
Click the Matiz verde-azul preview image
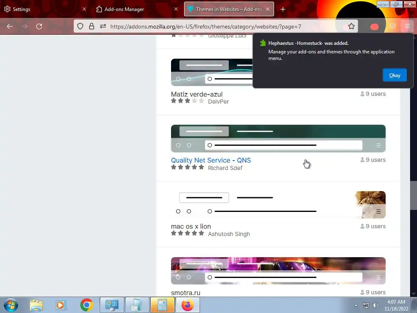(211, 73)
